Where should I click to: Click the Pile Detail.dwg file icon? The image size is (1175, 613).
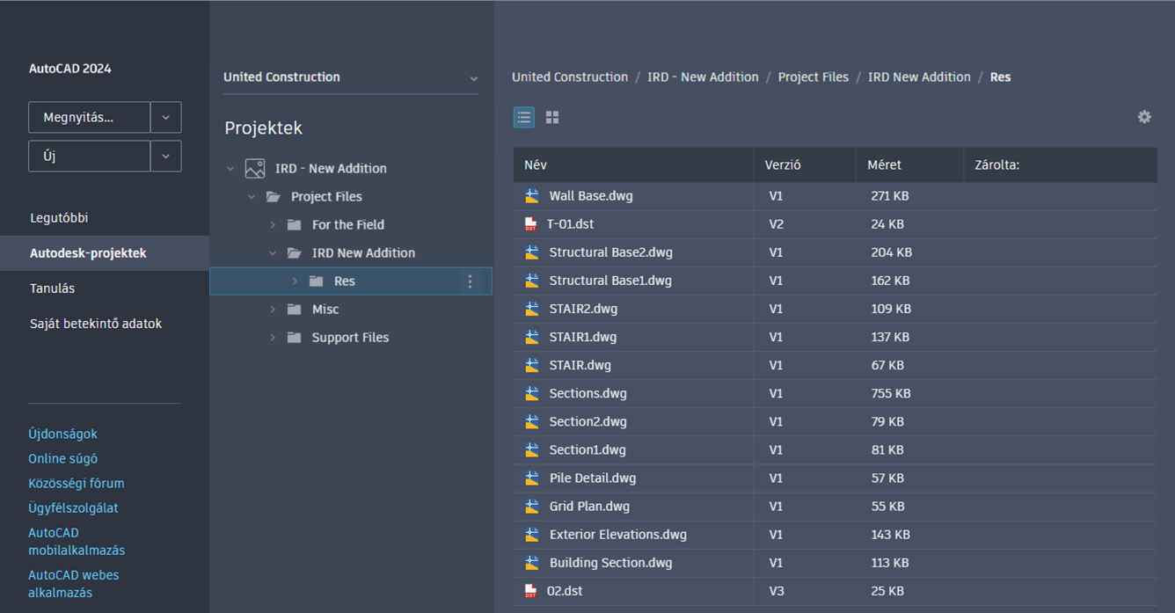click(x=532, y=478)
